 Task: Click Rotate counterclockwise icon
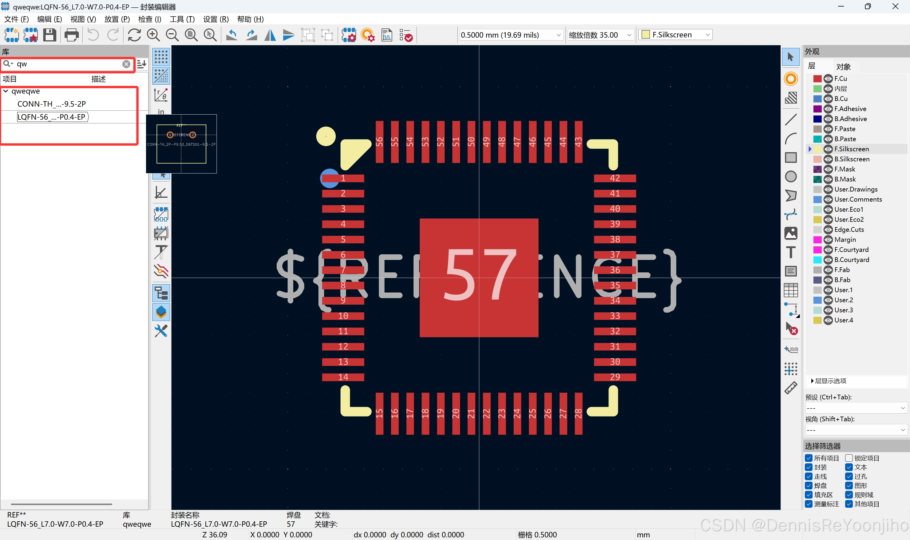click(232, 35)
